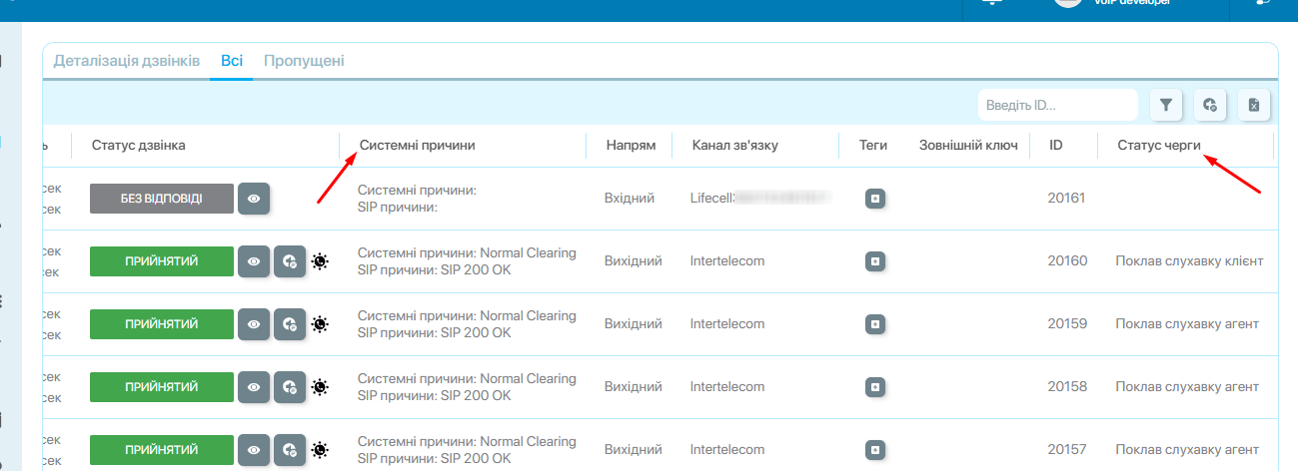The image size is (1298, 471).
Task: Click the eye icon for call 20160
Action: click(254, 261)
